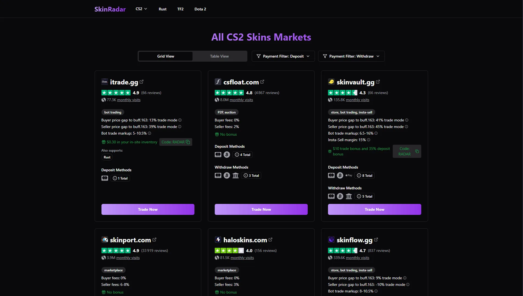
Task: Open skinvault.gg monthly visits link
Action: [358, 100]
